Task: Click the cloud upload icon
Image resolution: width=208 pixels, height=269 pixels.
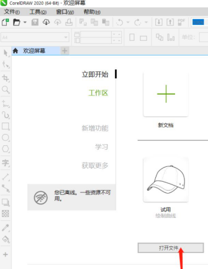Action: pos(58,22)
